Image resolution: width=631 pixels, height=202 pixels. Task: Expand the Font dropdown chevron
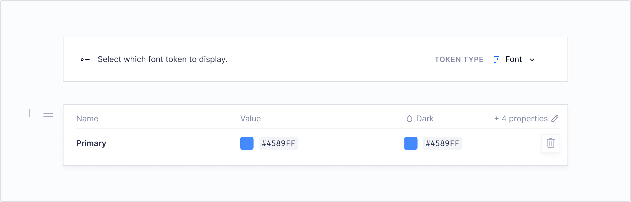pos(532,60)
